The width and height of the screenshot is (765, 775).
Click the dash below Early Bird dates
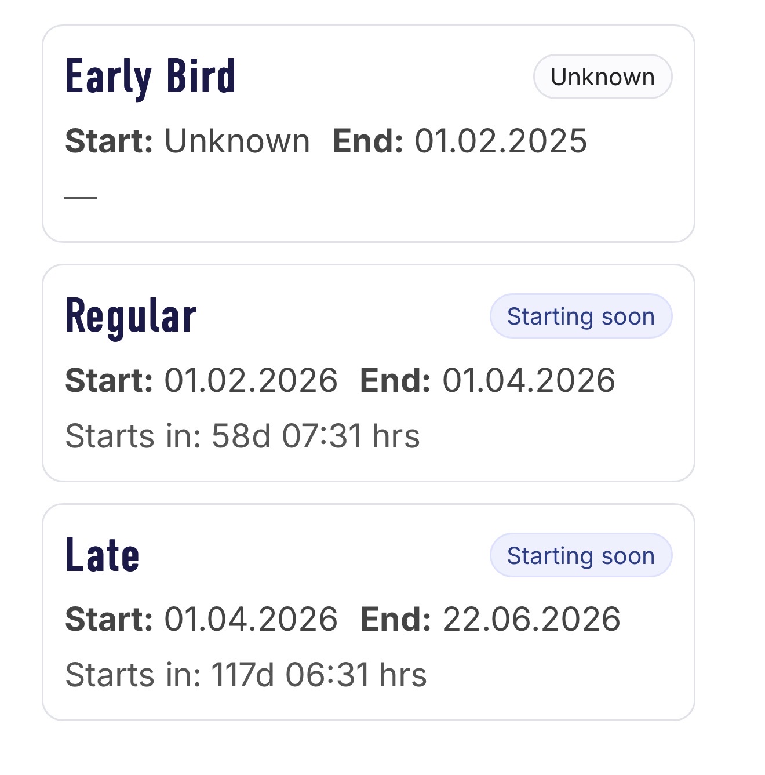[81, 197]
